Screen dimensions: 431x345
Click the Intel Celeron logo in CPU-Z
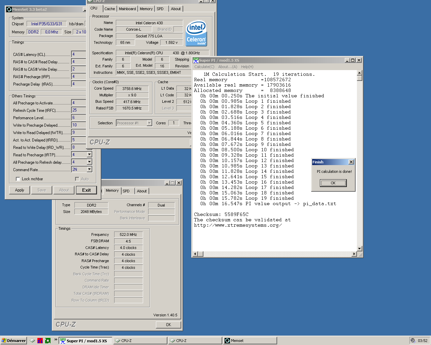click(x=196, y=34)
